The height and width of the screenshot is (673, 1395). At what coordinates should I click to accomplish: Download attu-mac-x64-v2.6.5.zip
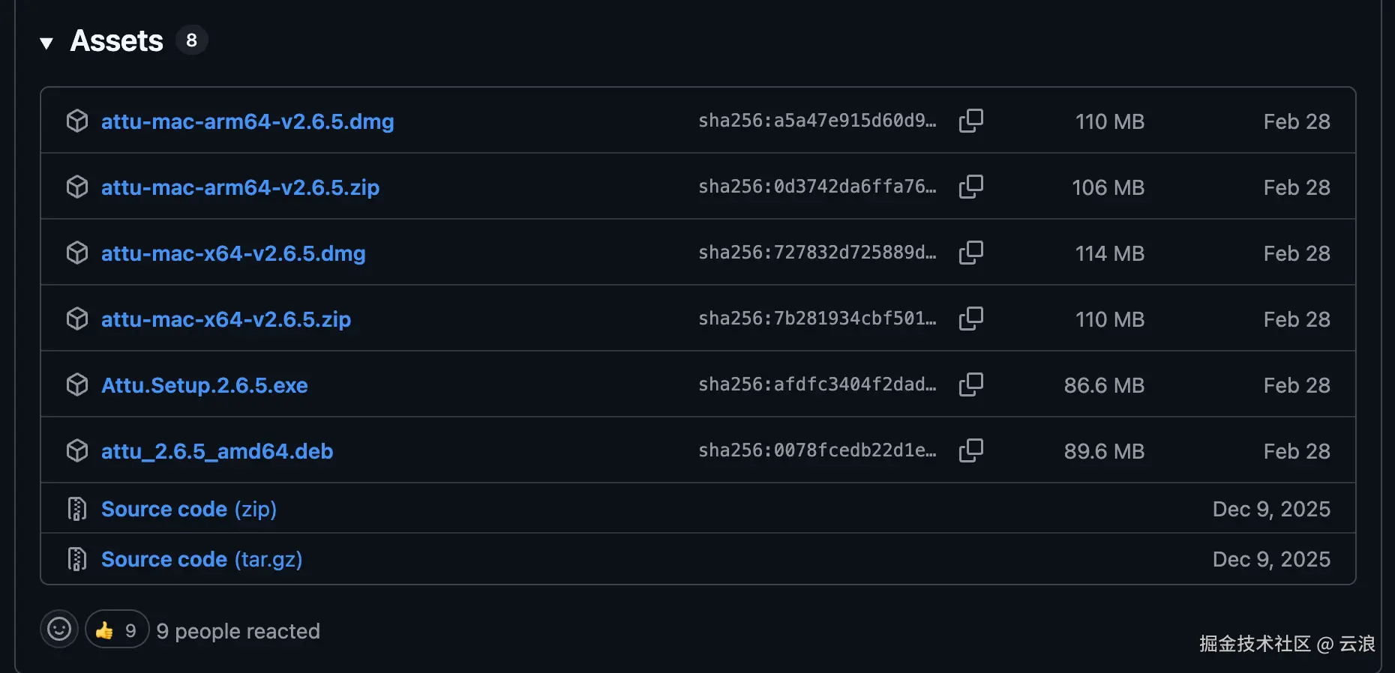[x=226, y=319]
